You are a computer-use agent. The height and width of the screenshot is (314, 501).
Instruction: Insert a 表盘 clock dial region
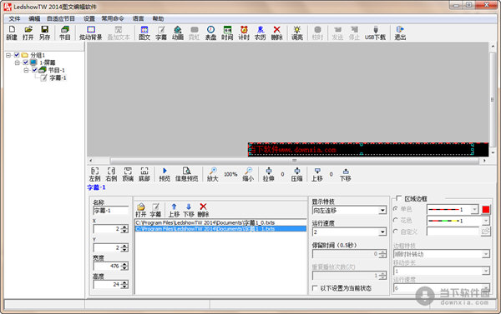click(210, 32)
